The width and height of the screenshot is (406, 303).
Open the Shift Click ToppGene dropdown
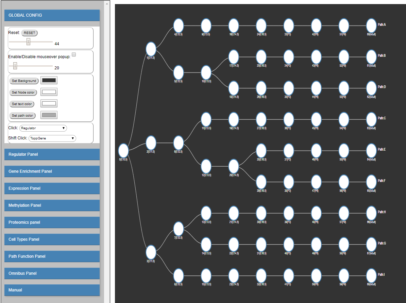click(52, 138)
